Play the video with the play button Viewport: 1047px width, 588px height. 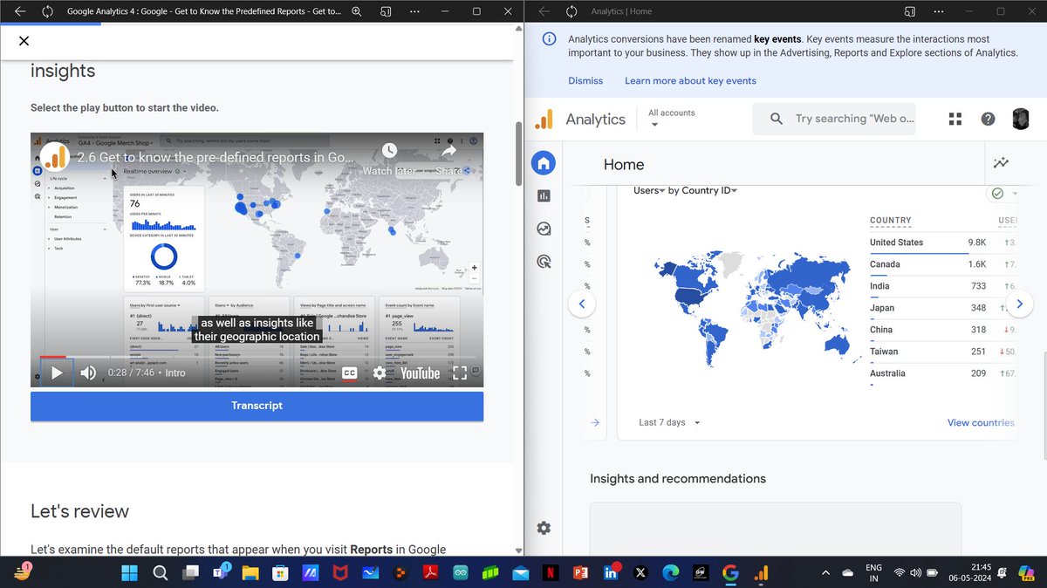tap(57, 373)
